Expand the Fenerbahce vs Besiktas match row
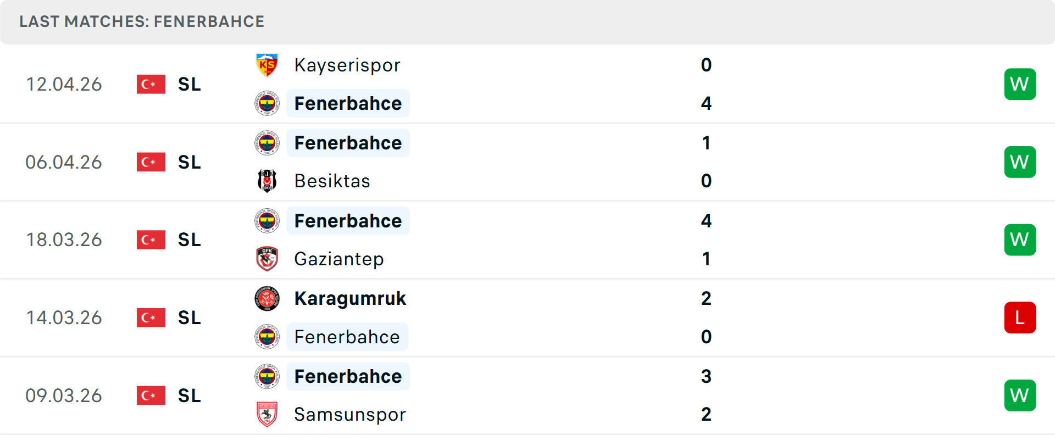The image size is (1055, 435). point(527,162)
